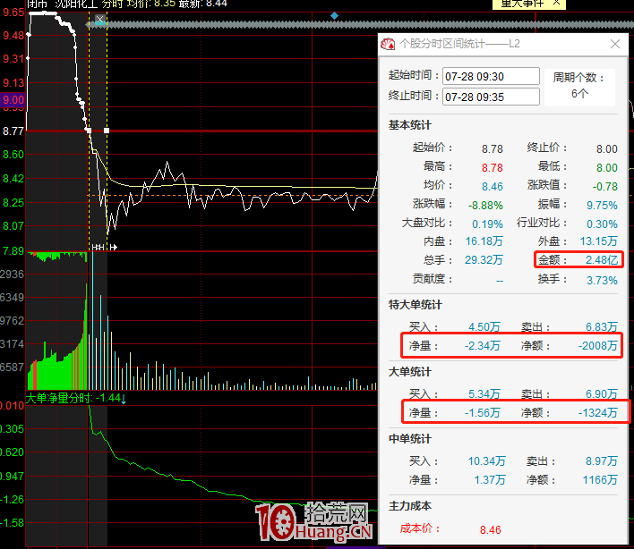The height and width of the screenshot is (549, 634).
Task: Grab the left white square range handle
Action: point(89,131)
